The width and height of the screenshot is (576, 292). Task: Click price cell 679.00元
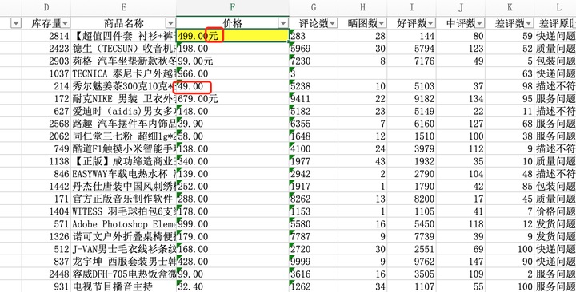(x=233, y=98)
